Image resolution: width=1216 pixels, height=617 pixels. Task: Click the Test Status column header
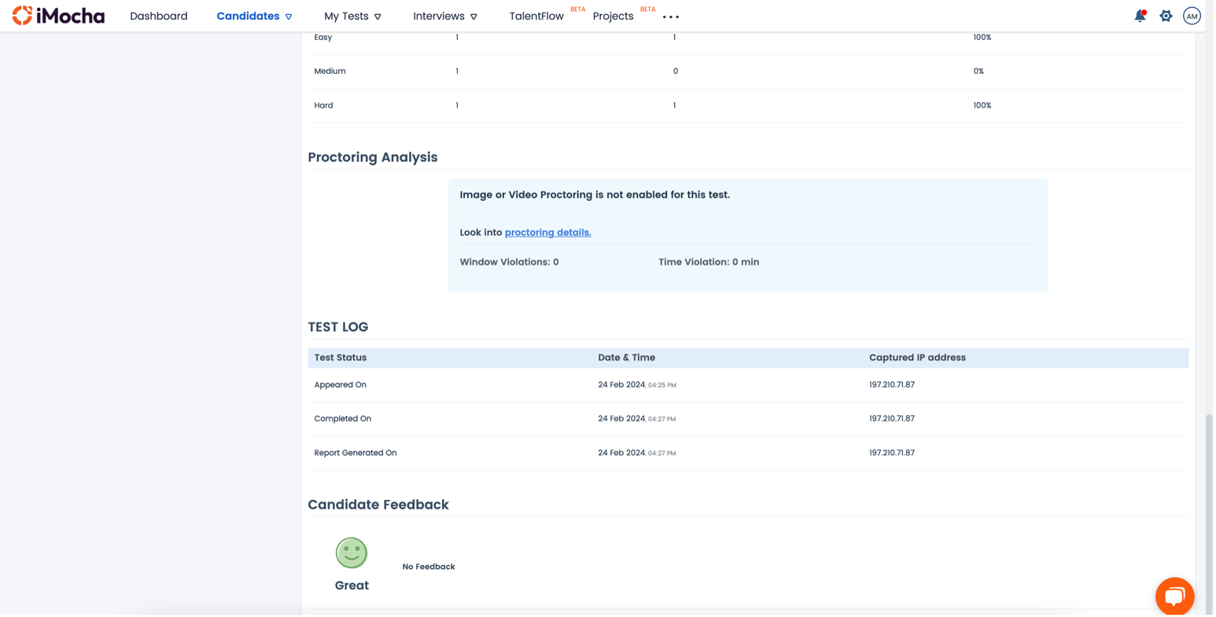341,358
